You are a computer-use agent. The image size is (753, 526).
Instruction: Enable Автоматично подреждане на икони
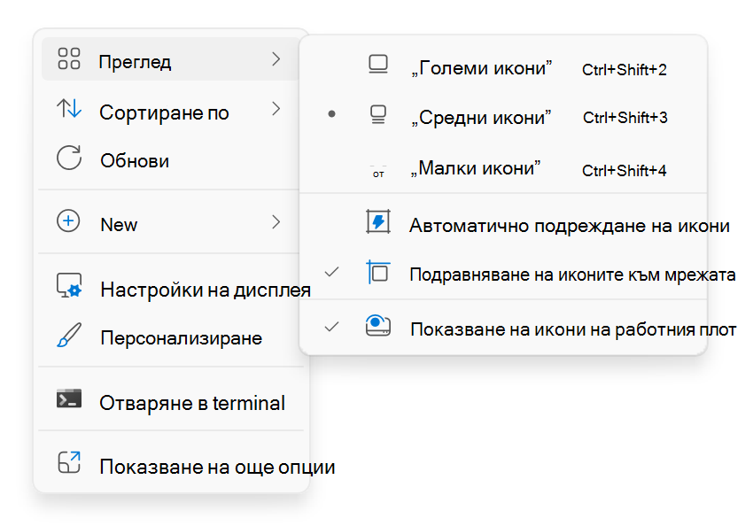click(503, 224)
